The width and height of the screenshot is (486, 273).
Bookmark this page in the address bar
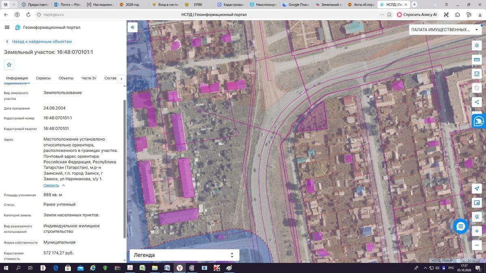pyautogui.click(x=388, y=14)
